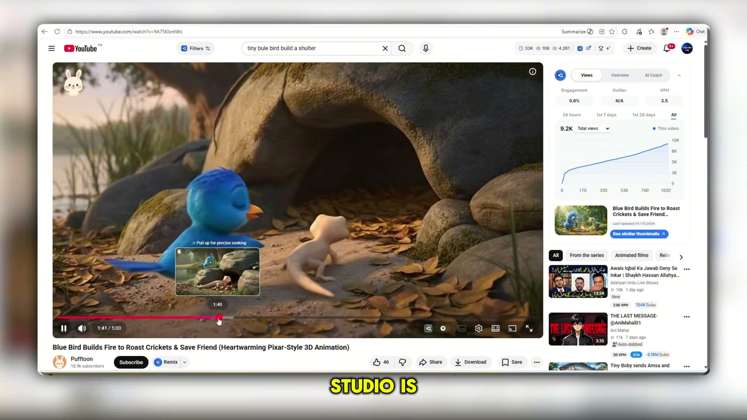Open options for Awais Iqbal video
This screenshot has width=747, height=420.
click(687, 269)
